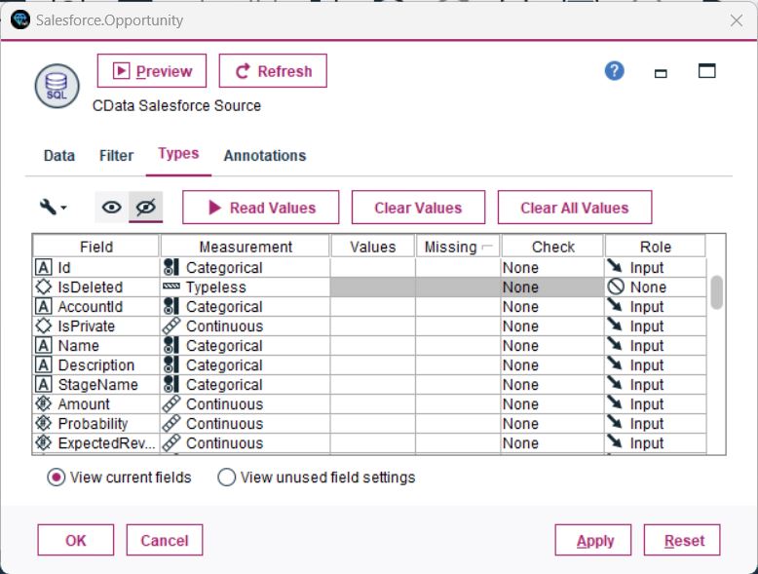Select View unused field settings option
Viewport: 758px width, 574px height.
[226, 478]
